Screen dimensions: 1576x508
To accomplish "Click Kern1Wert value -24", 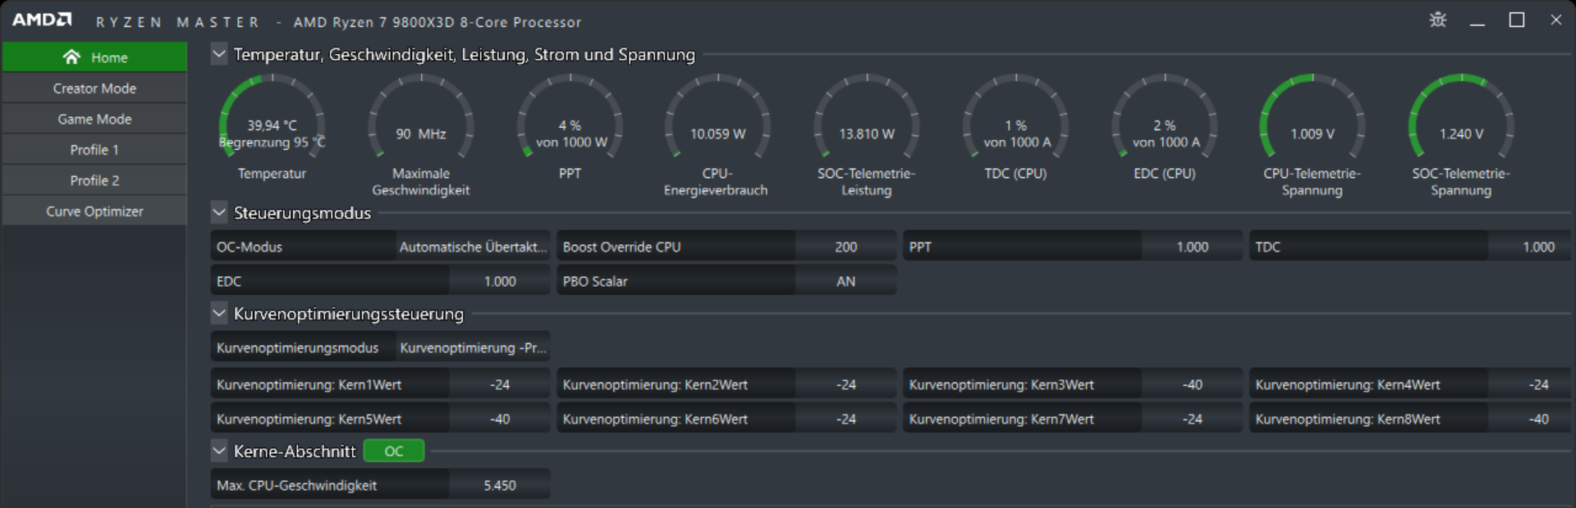I will 499,384.
